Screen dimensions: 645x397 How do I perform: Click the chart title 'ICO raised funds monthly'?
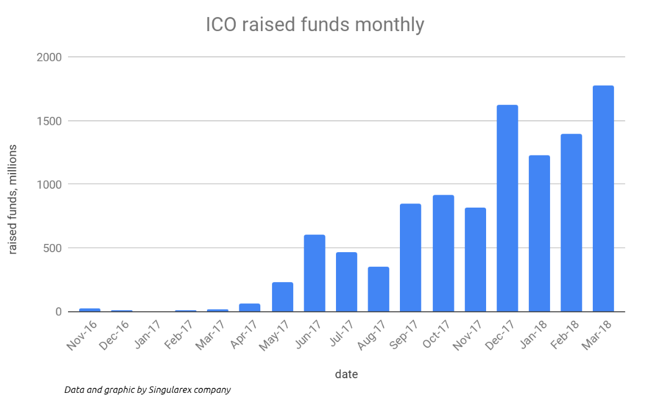coord(314,25)
